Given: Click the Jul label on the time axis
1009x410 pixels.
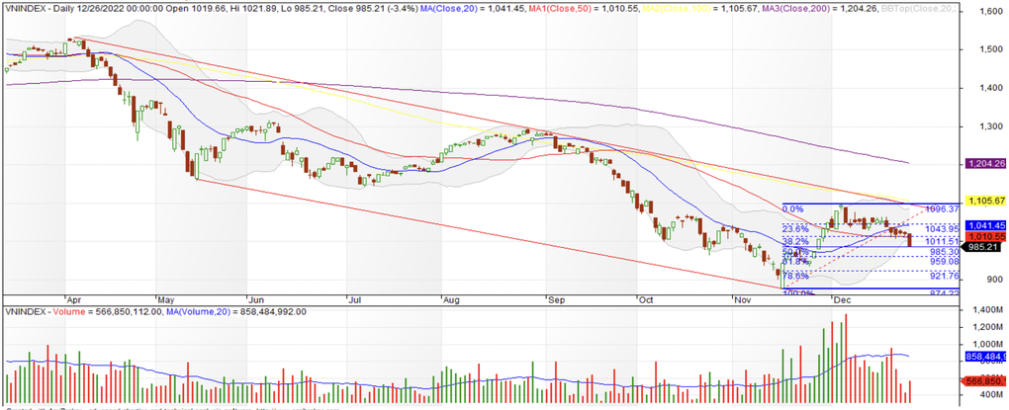Looking at the screenshot, I should 354,298.
